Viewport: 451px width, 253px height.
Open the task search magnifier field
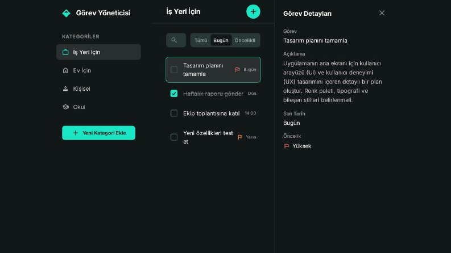tap(176, 40)
